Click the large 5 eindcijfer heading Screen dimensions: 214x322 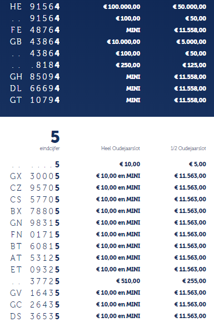(55, 137)
